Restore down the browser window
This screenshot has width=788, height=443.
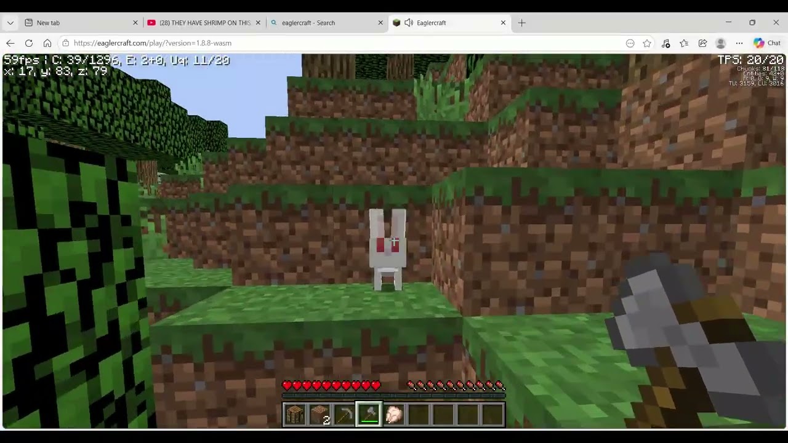752,23
